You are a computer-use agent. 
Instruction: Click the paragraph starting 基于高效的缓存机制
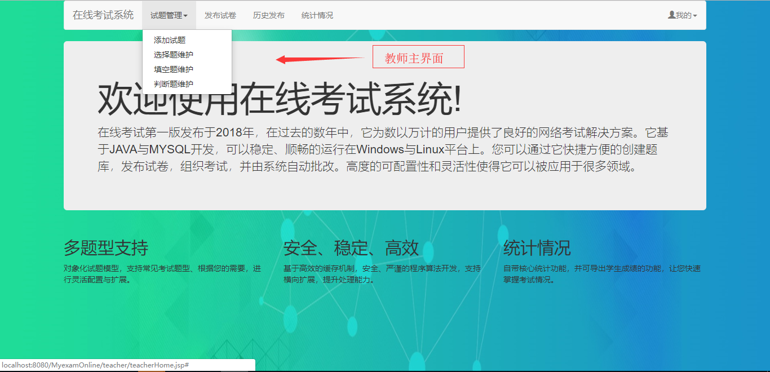[382, 274]
